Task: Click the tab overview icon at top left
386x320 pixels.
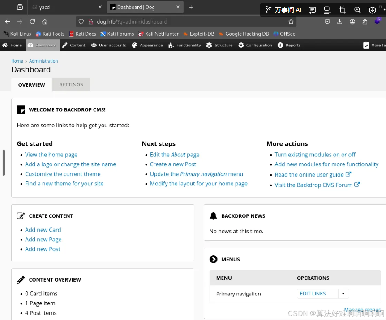Action: pos(20,7)
